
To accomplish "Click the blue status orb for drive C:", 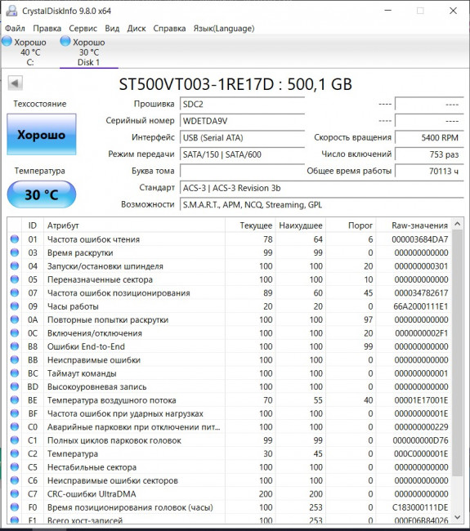I will (x=7, y=42).
